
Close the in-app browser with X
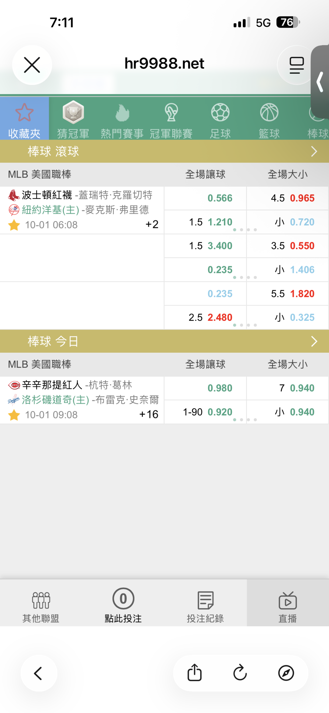(32, 65)
